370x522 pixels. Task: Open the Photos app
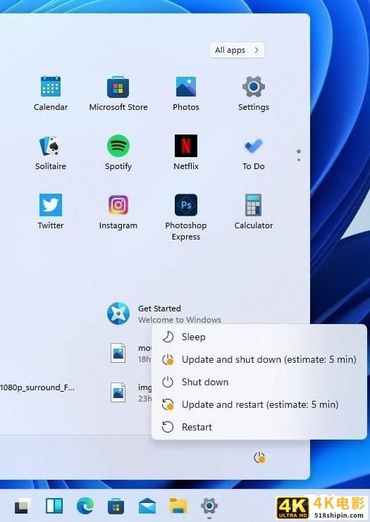(x=186, y=93)
